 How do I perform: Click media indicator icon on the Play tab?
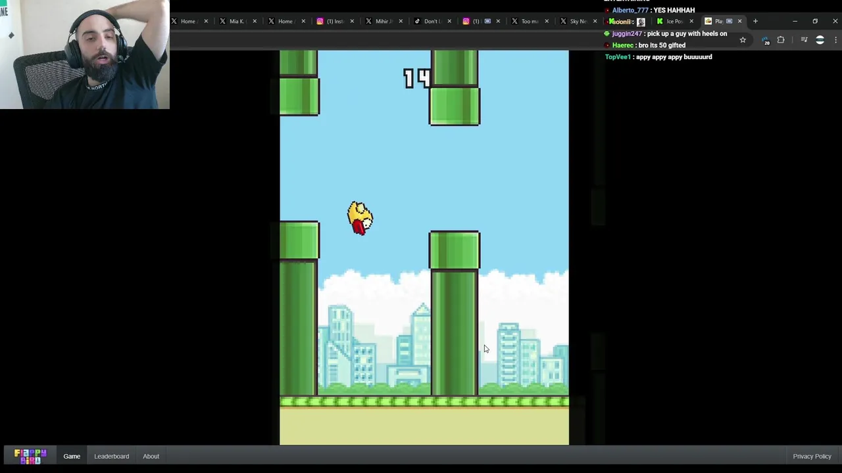click(729, 21)
